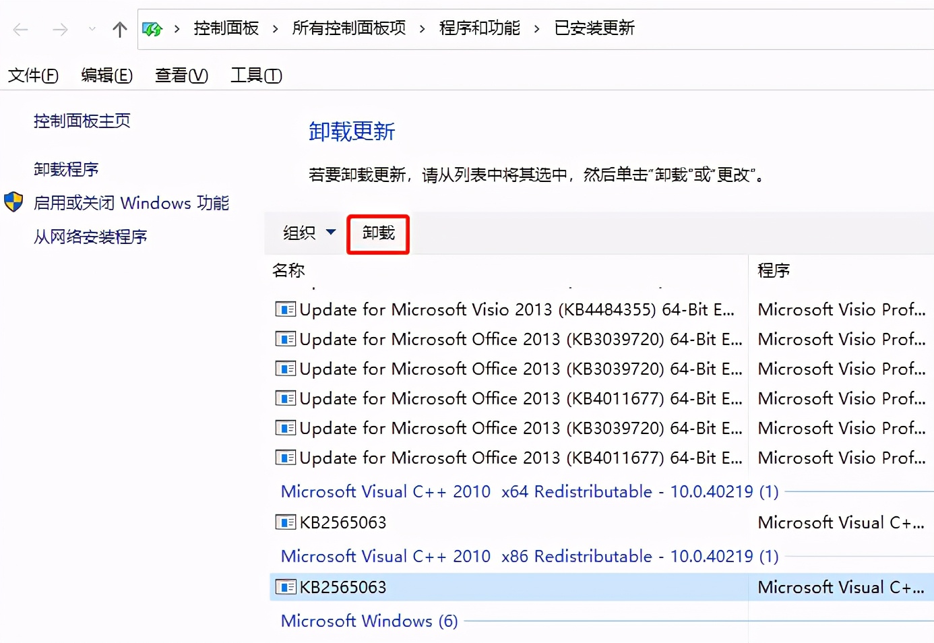
Task: Click the up-arrow navigation icon
Action: tap(119, 28)
